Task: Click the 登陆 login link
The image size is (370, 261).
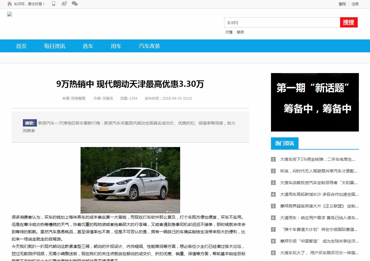Action: (342, 4)
